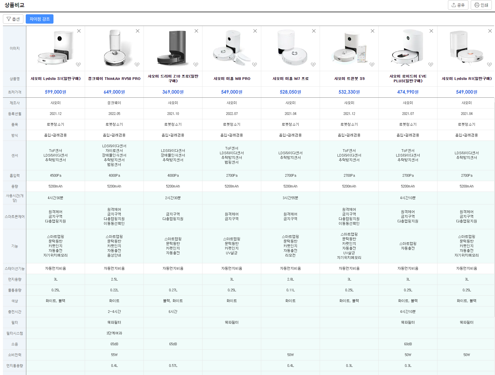The width and height of the screenshot is (495, 375).
Task: Click the 532,330원 lowest price
Action: tap(349, 92)
